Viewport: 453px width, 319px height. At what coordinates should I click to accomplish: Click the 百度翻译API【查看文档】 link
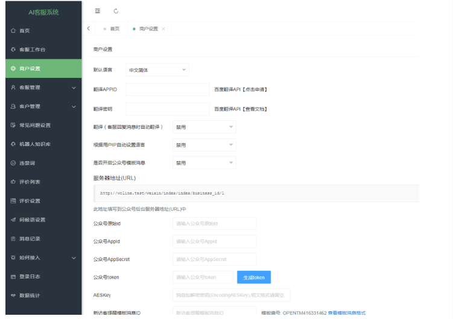click(240, 109)
